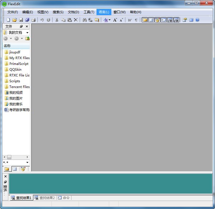This screenshot has width=215, height=209.
Task: Toggle paragraph marks pilcrow icon
Action: [136, 20]
